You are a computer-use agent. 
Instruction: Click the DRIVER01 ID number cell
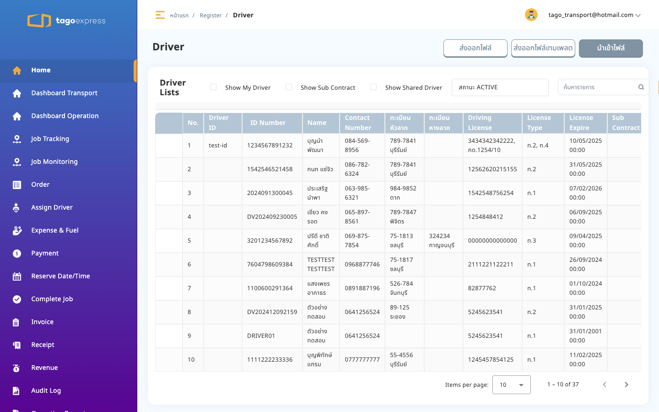(x=272, y=336)
